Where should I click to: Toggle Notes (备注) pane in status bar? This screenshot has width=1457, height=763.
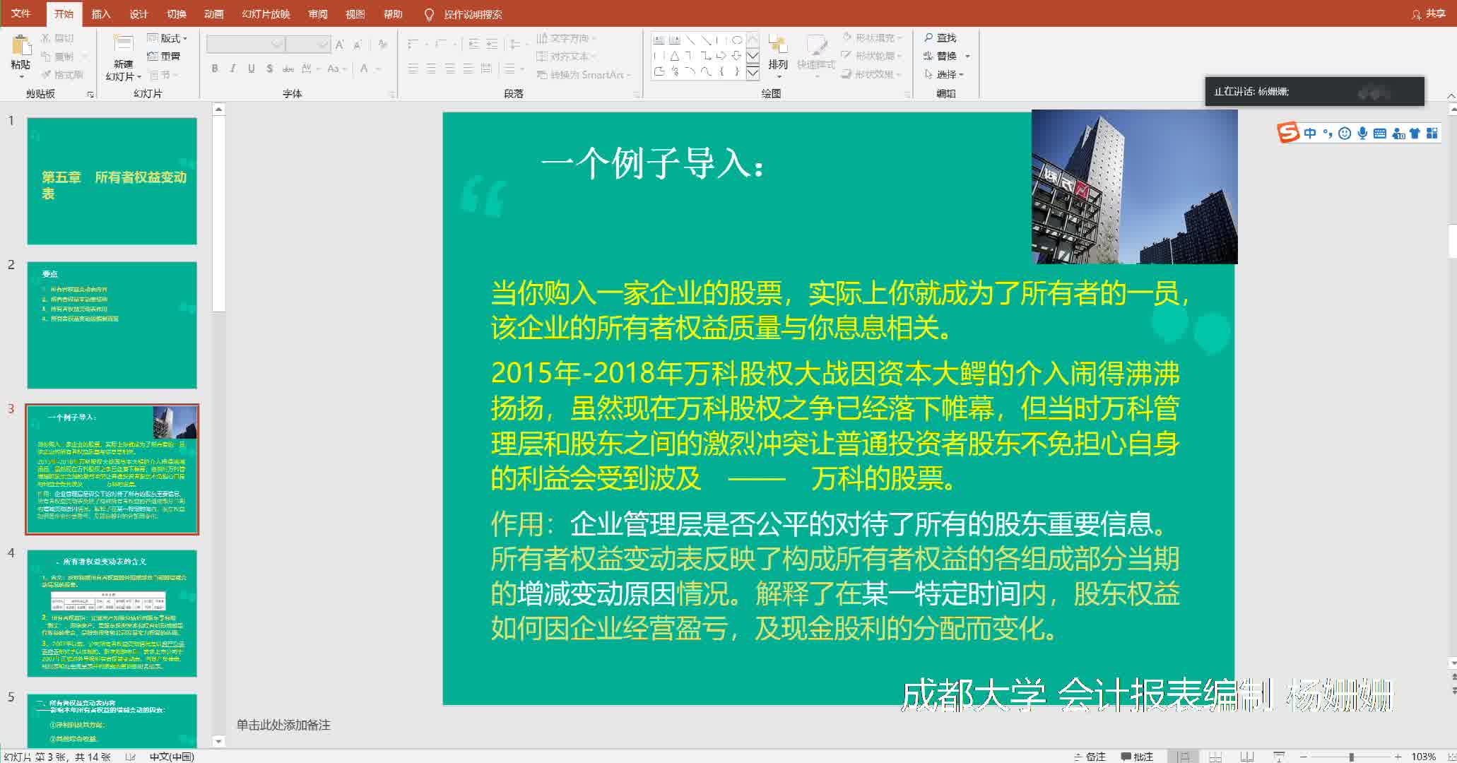1090,757
